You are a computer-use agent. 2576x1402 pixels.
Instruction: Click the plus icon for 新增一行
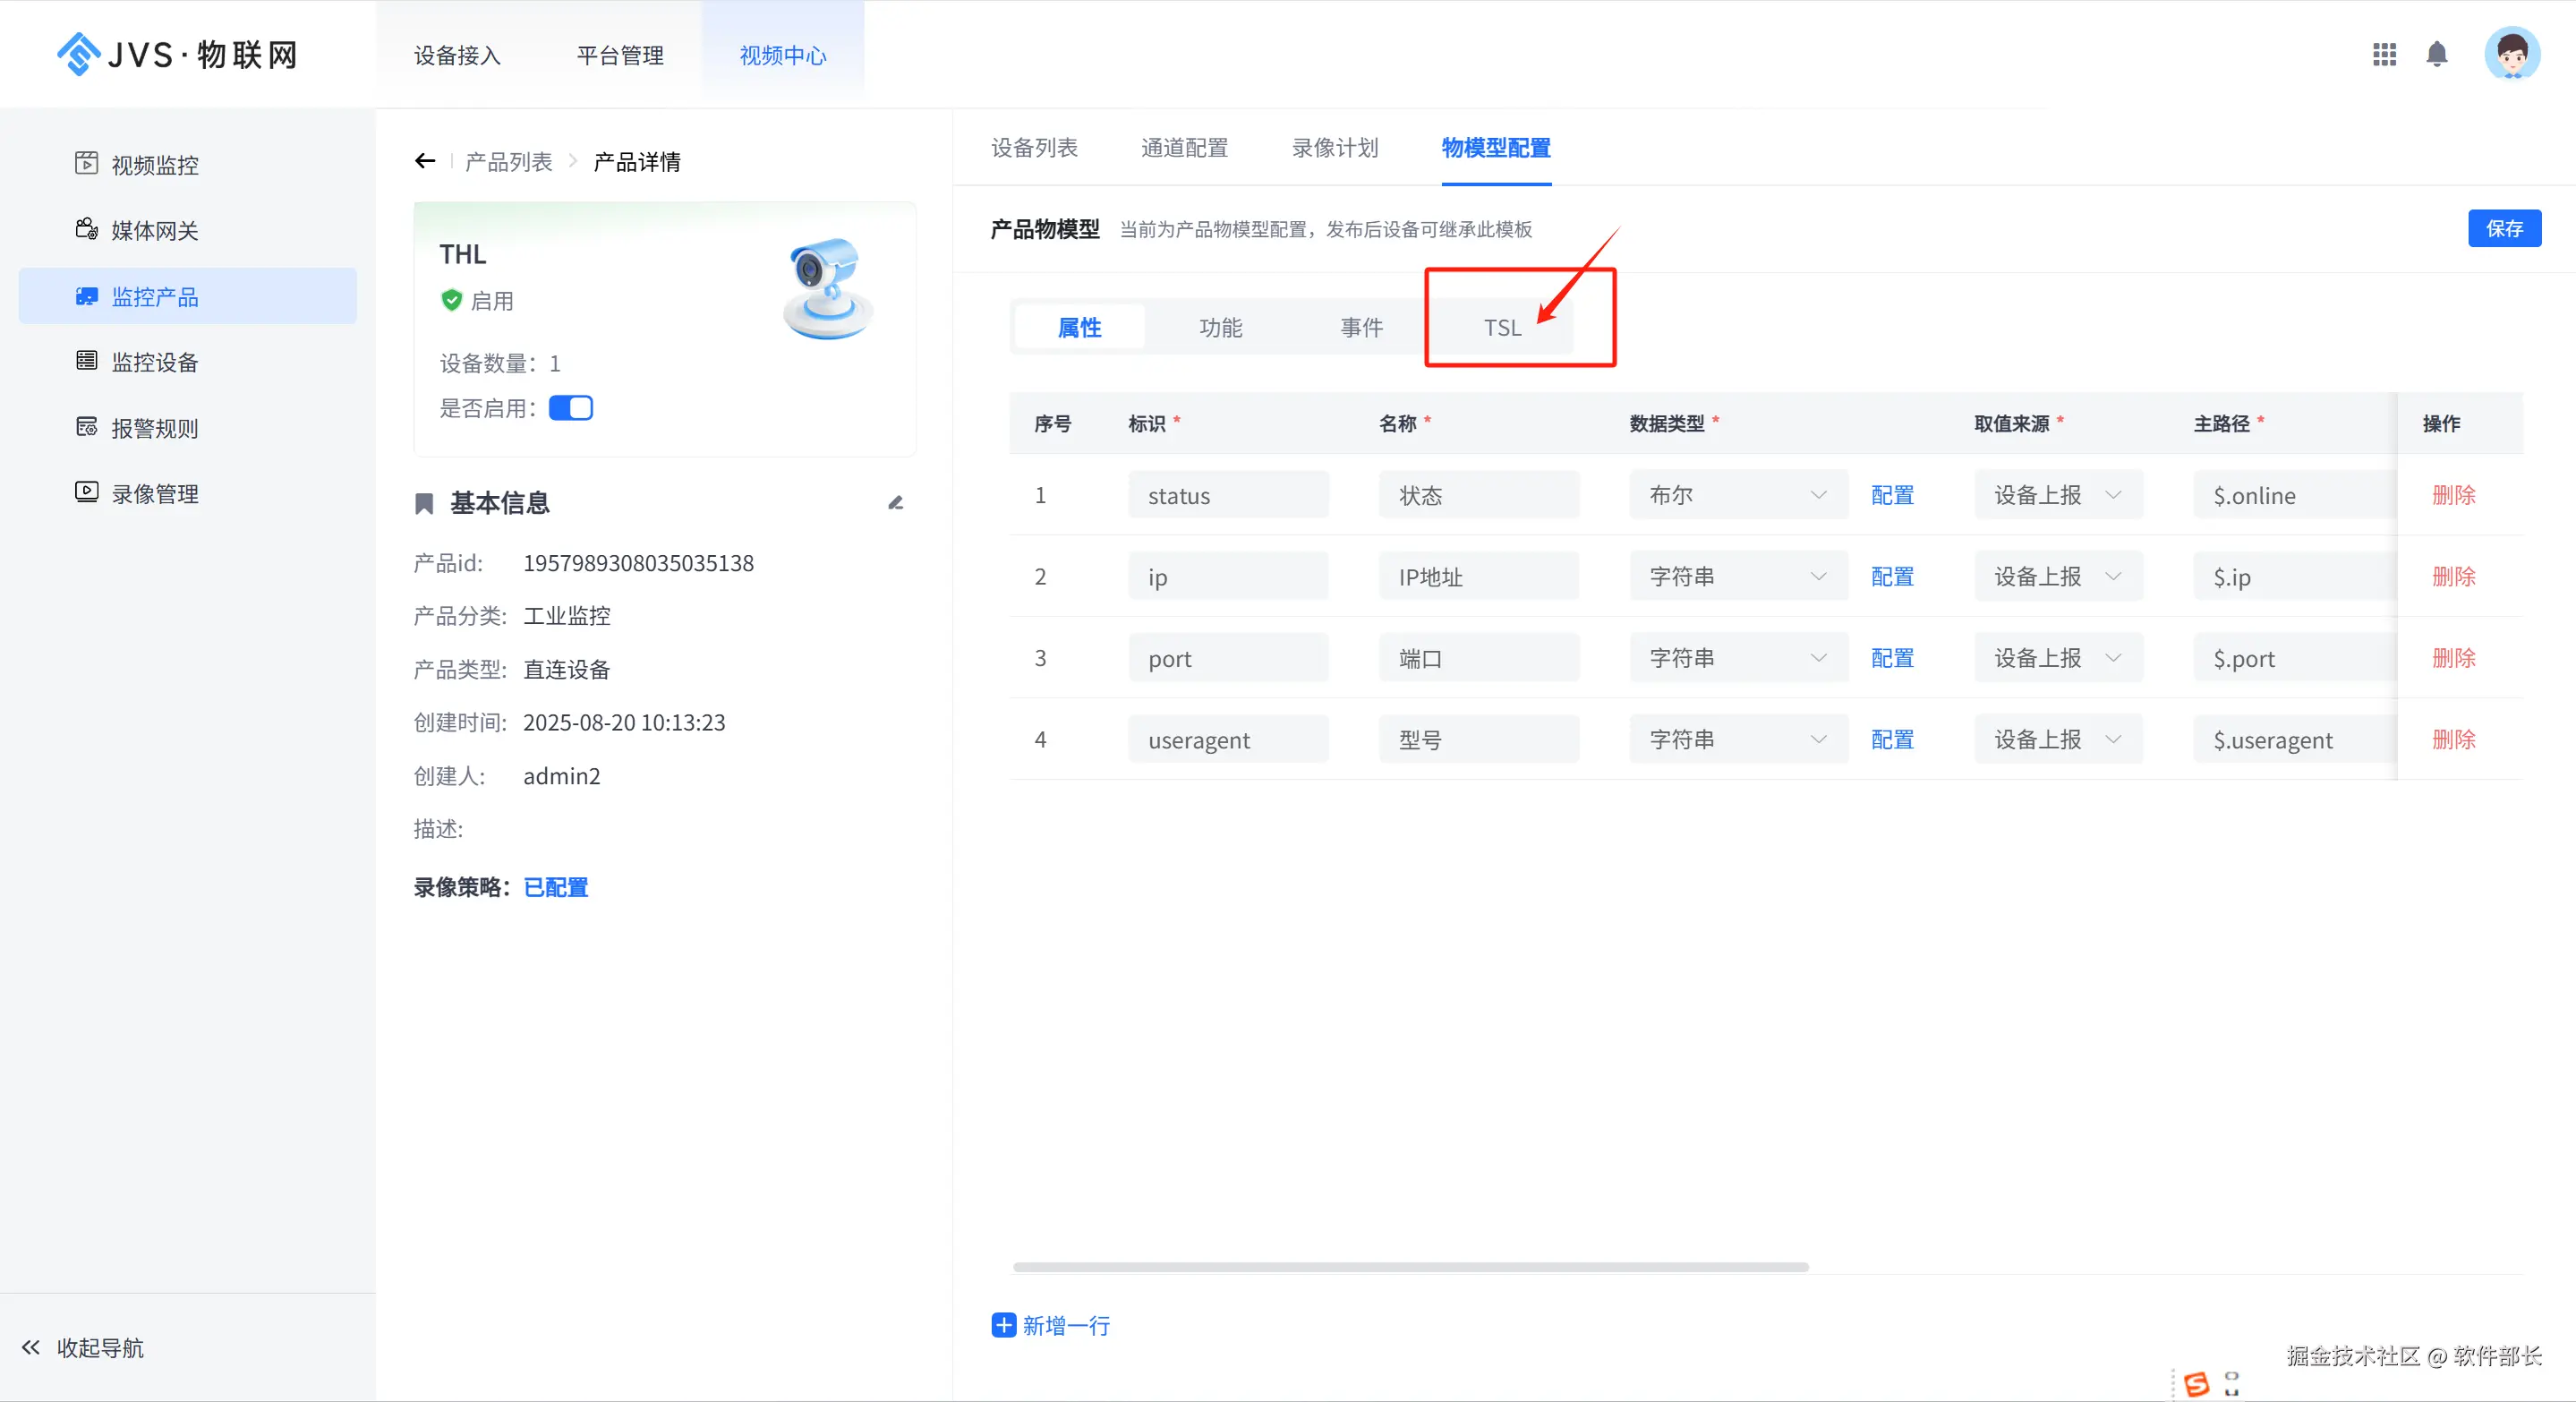[x=1003, y=1325]
